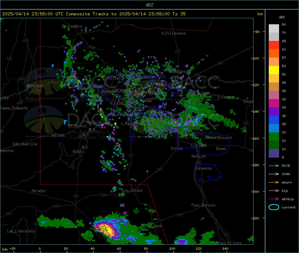
Task: Click the yellow 51 dBZ color swatch
Action: (274, 70)
